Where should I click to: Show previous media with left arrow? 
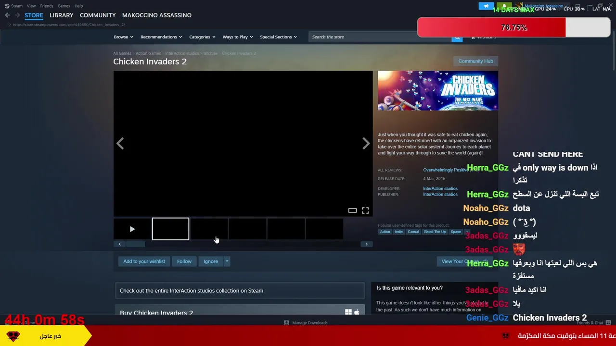tap(120, 144)
